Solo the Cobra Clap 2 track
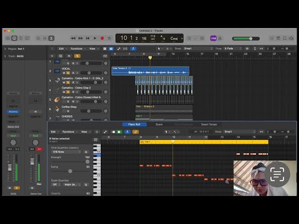299x224 pixels. [x=68, y=92]
